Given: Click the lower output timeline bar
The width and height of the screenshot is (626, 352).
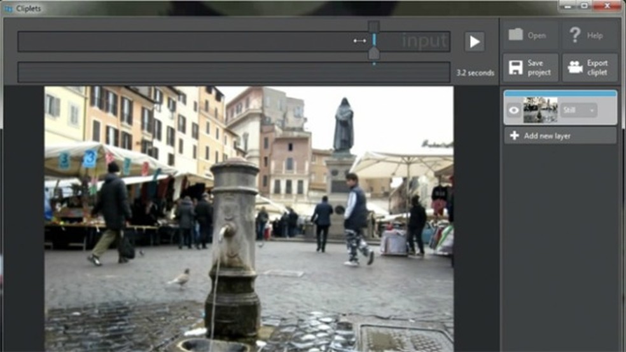Looking at the screenshot, I should [233, 72].
